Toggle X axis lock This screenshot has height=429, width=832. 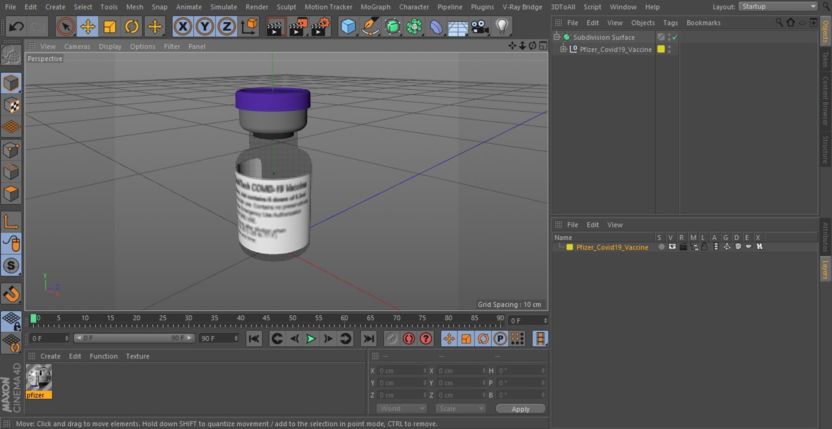tap(183, 27)
